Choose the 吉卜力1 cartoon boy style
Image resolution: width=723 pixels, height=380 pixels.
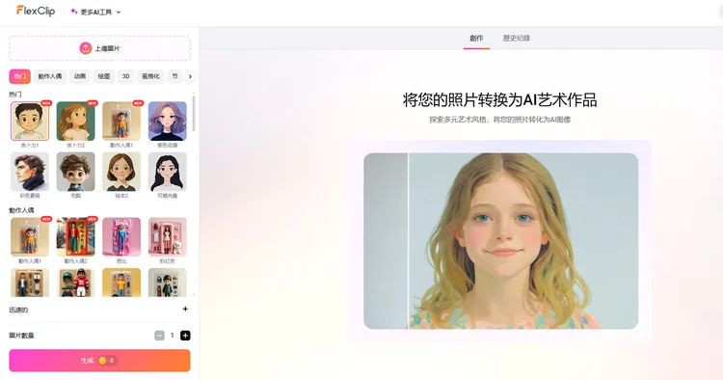[x=30, y=122]
